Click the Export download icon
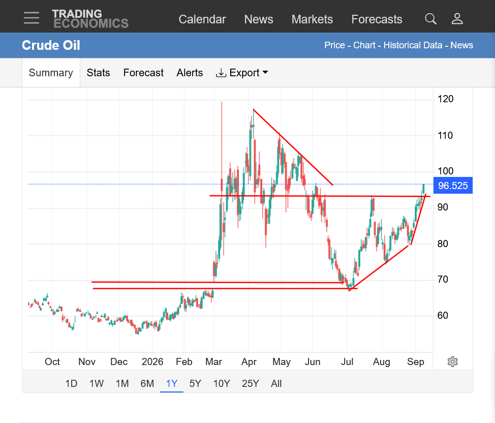The width and height of the screenshot is (495, 423). [221, 73]
